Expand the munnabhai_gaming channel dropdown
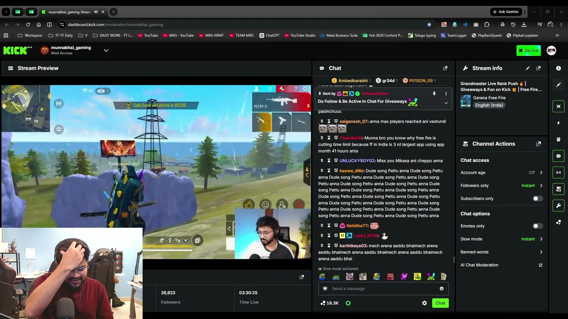 (x=106, y=51)
